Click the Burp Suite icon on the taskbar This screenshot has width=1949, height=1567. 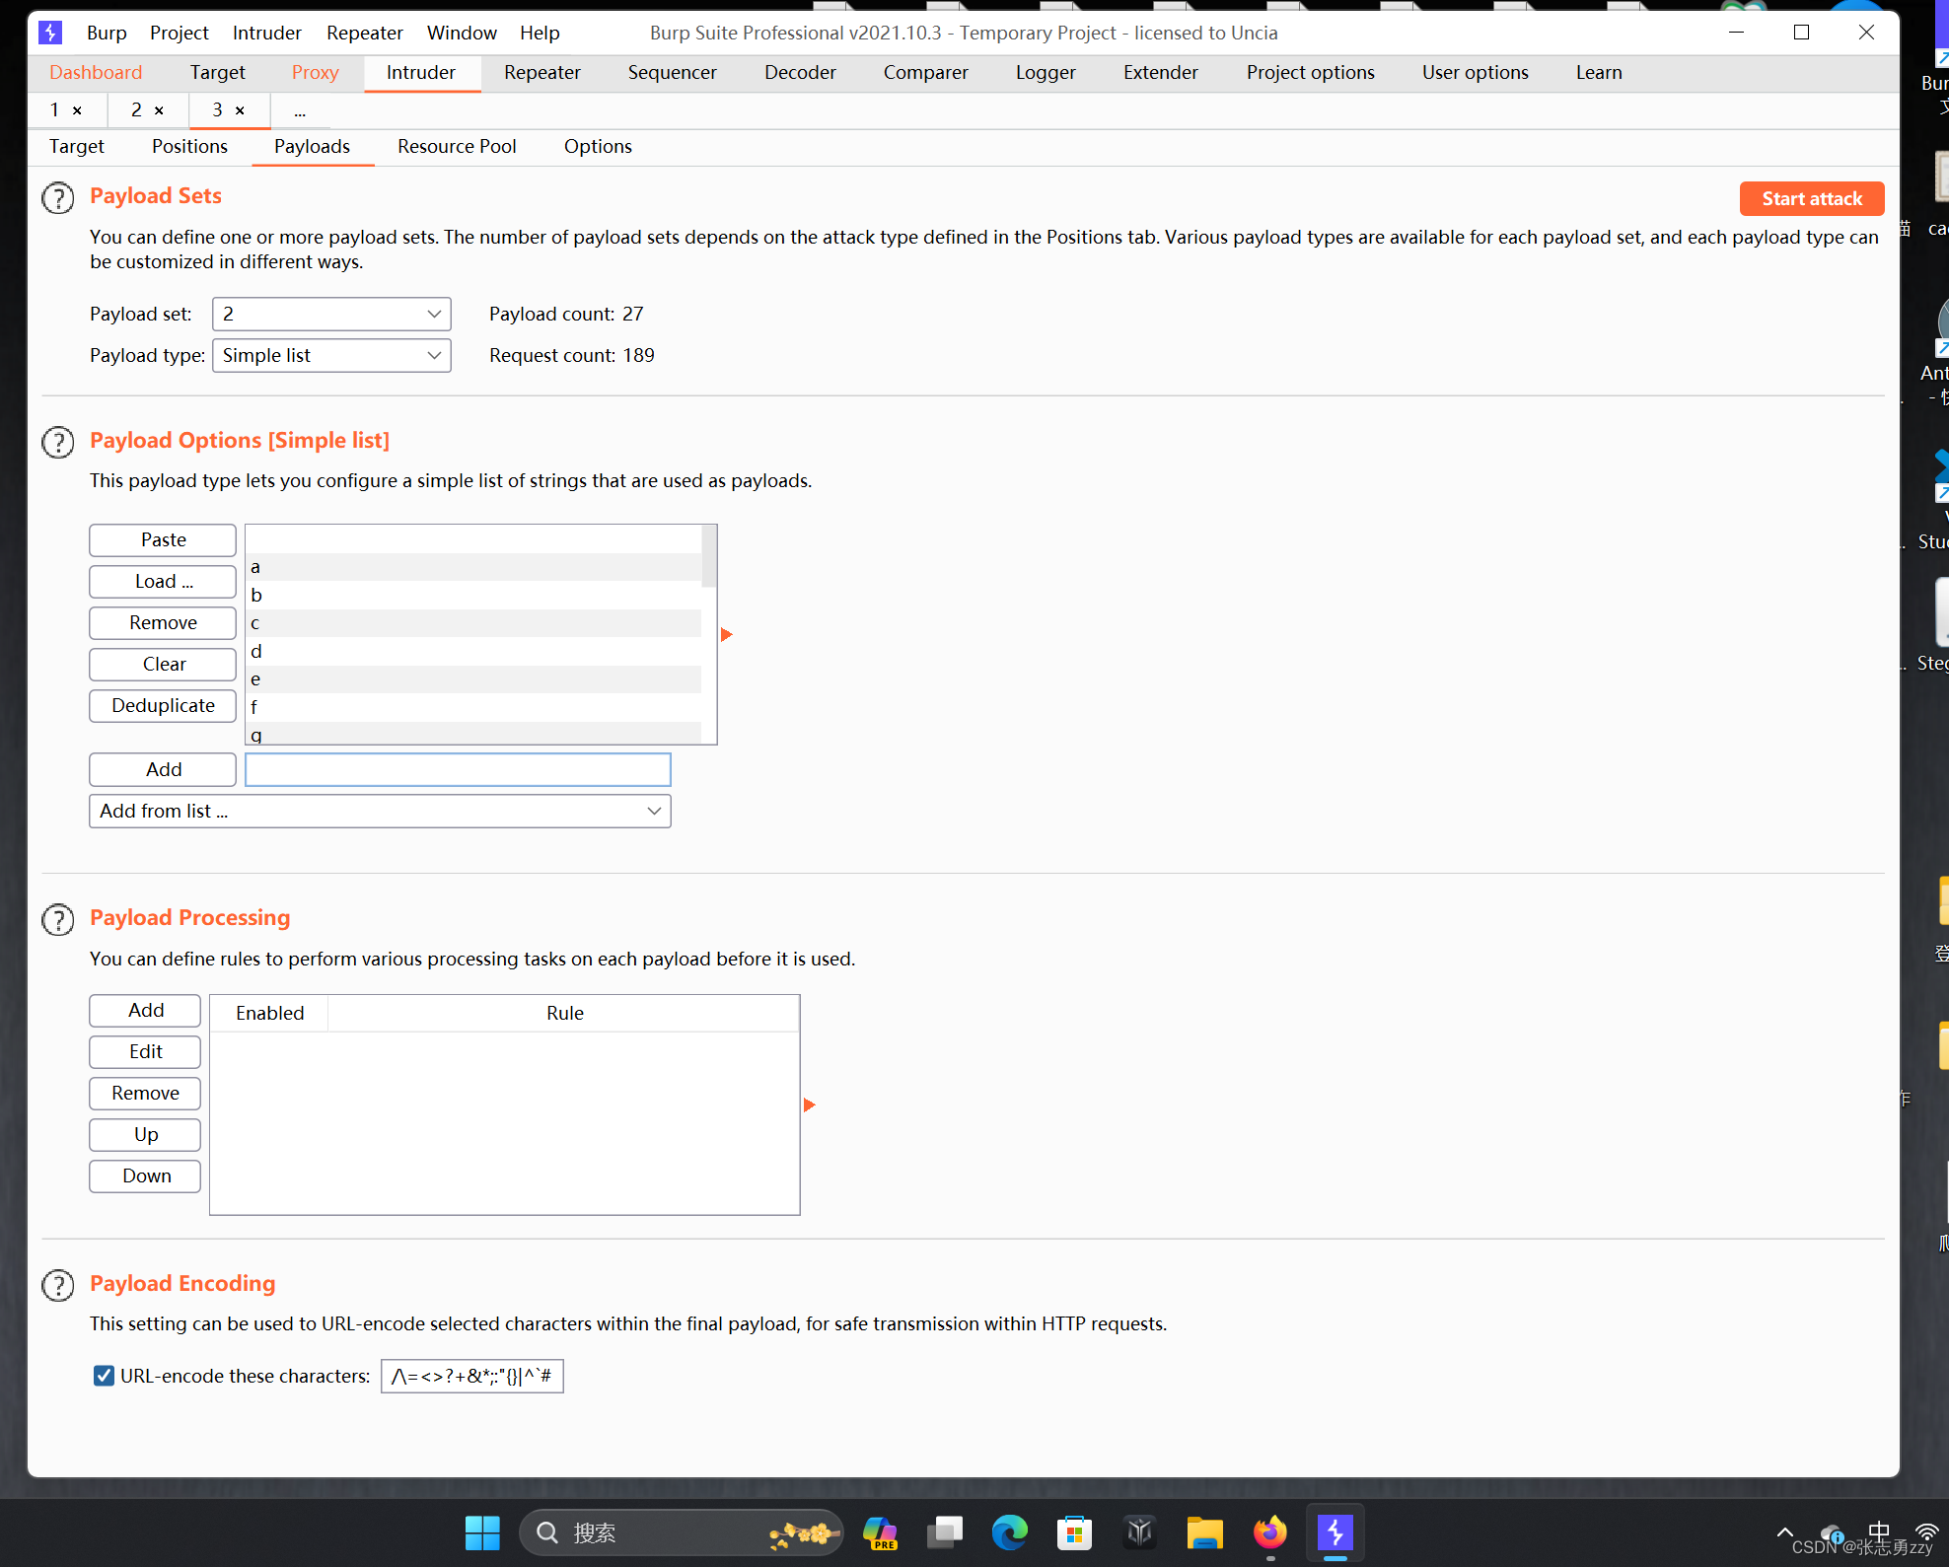tap(1336, 1532)
